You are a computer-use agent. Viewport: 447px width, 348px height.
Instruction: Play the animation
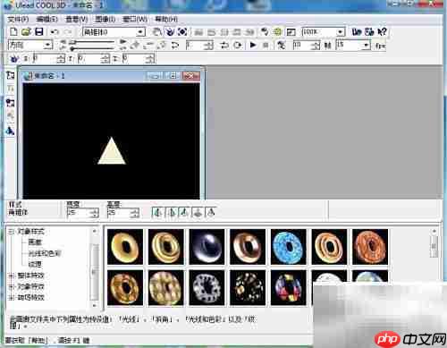tap(253, 45)
